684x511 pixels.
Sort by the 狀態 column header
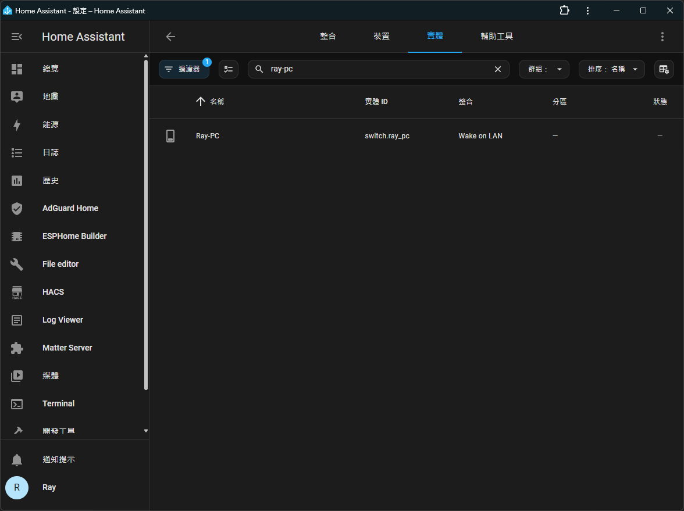660,102
